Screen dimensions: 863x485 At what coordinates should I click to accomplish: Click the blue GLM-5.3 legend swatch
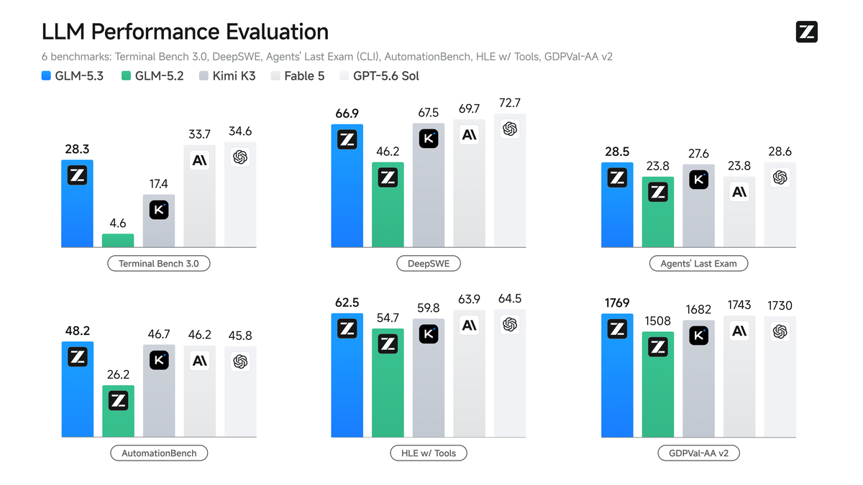46,75
